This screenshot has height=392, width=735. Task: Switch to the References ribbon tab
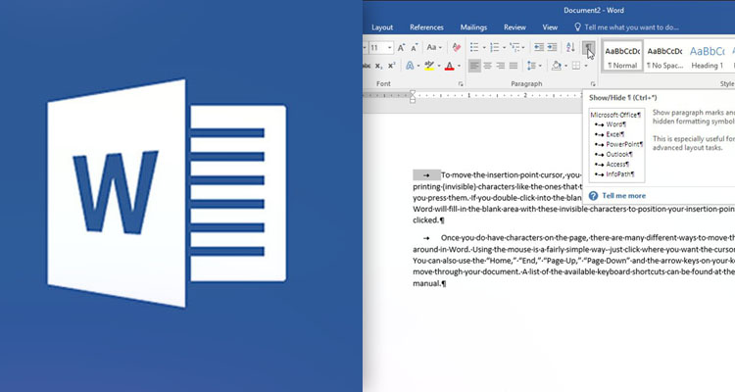(426, 27)
